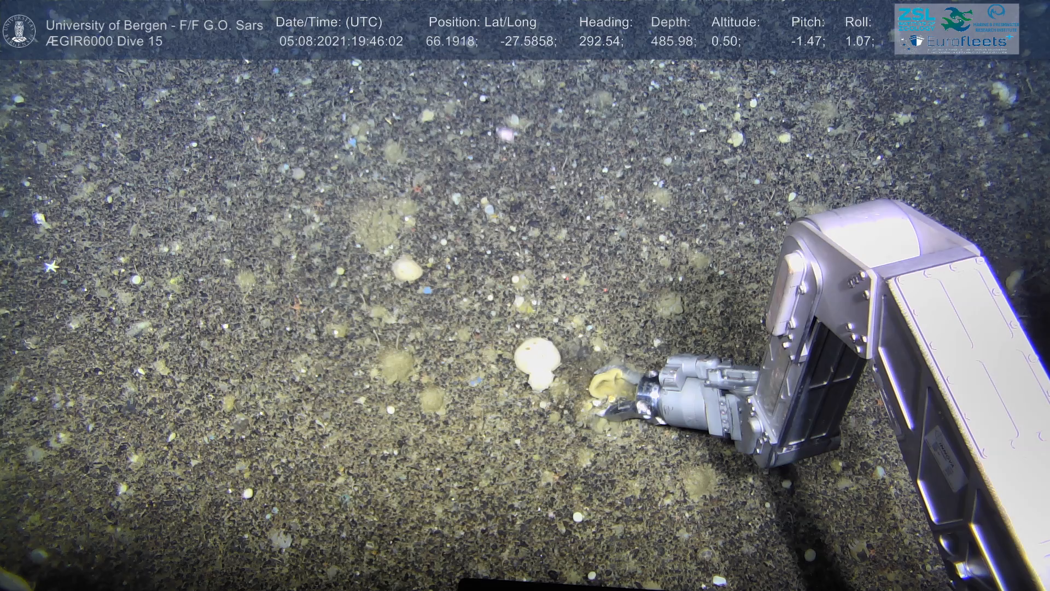The image size is (1050, 591).
Task: Click the Pitch value -1.47
Action: click(x=807, y=41)
